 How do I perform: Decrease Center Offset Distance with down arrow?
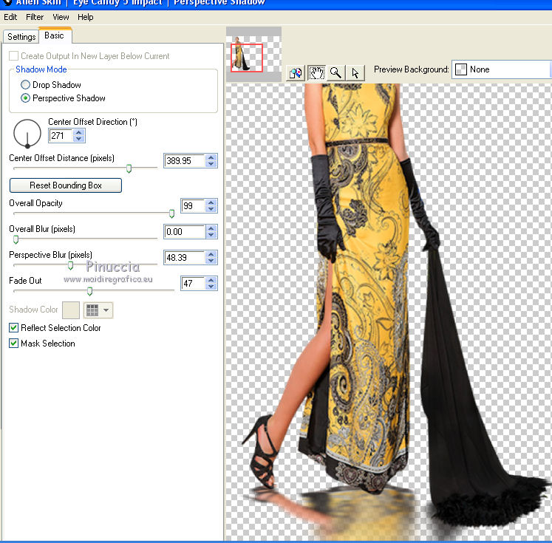point(211,164)
